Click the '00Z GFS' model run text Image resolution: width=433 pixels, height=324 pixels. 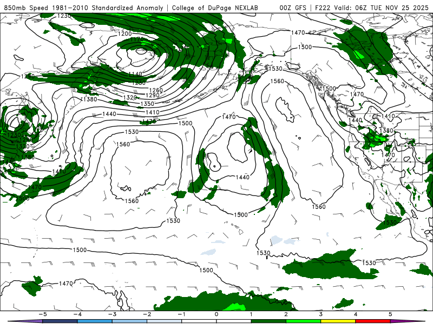(x=293, y=8)
